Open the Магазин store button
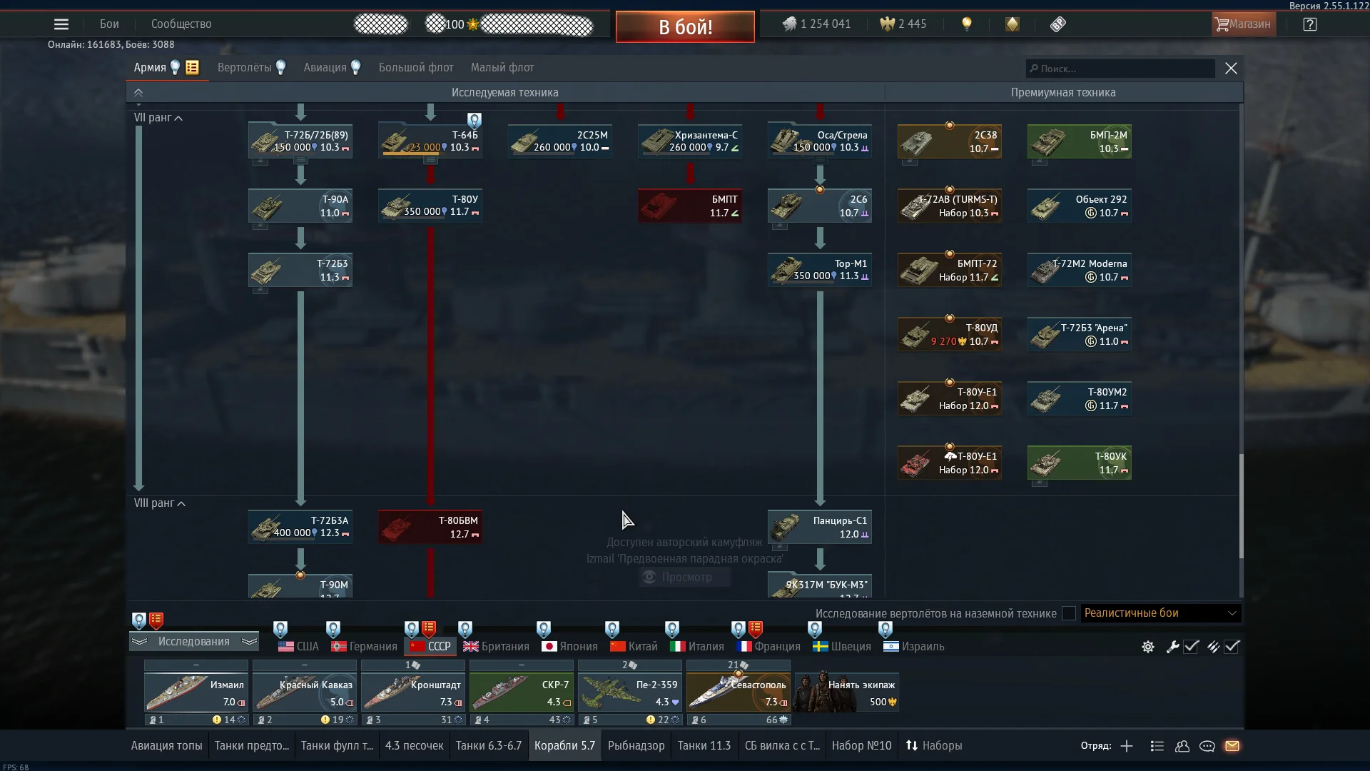Image resolution: width=1370 pixels, height=771 pixels. pos(1243,24)
